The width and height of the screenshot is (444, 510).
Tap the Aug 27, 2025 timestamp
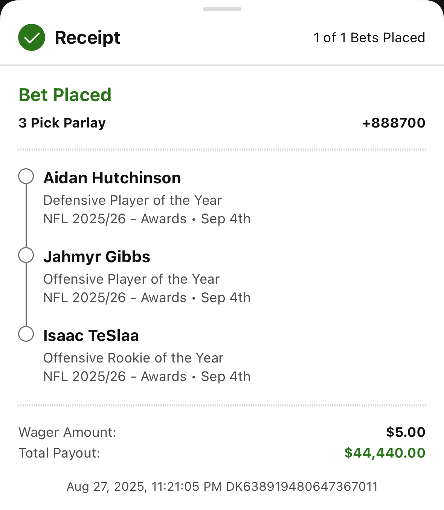coord(144,486)
